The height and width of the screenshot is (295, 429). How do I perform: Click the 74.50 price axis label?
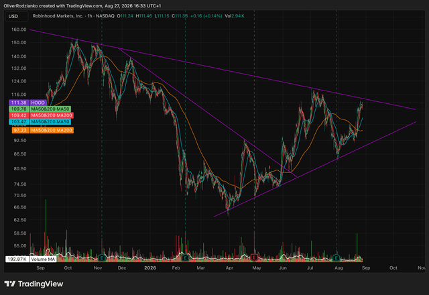pyautogui.click(x=20, y=184)
